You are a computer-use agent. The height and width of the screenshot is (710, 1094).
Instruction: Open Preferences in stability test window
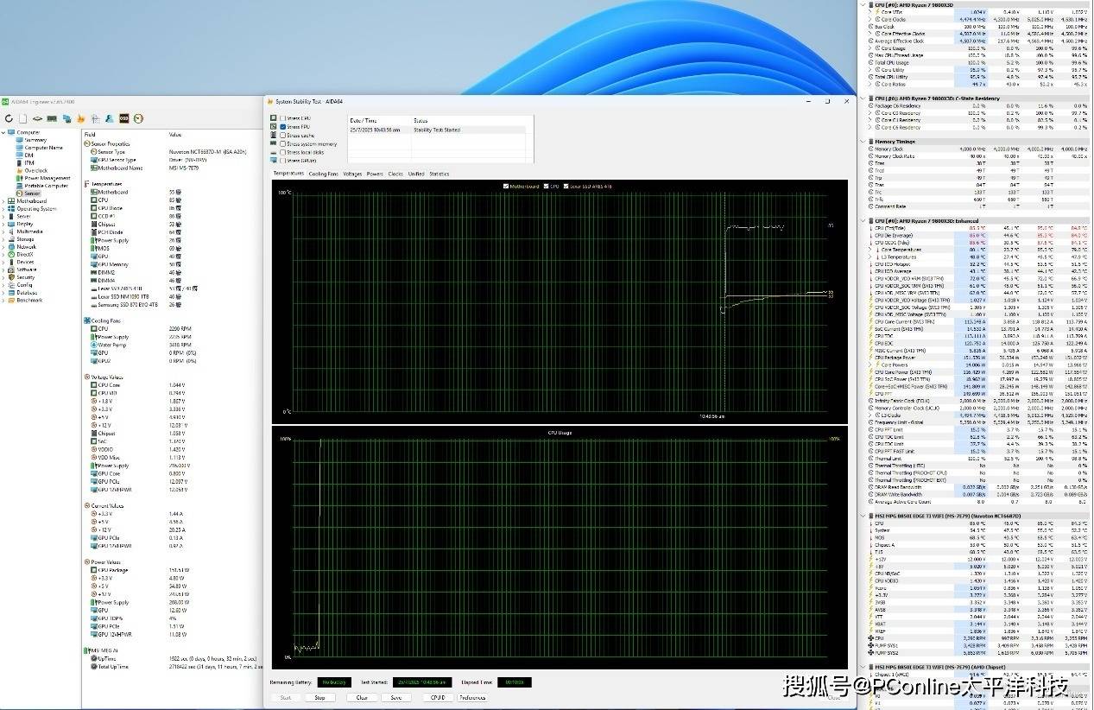tap(472, 698)
